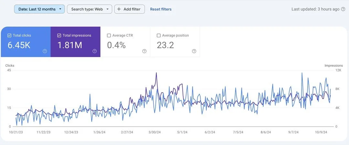349x145 pixels.
Task: Click the plus icon in Add filter
Action: tap(119, 9)
